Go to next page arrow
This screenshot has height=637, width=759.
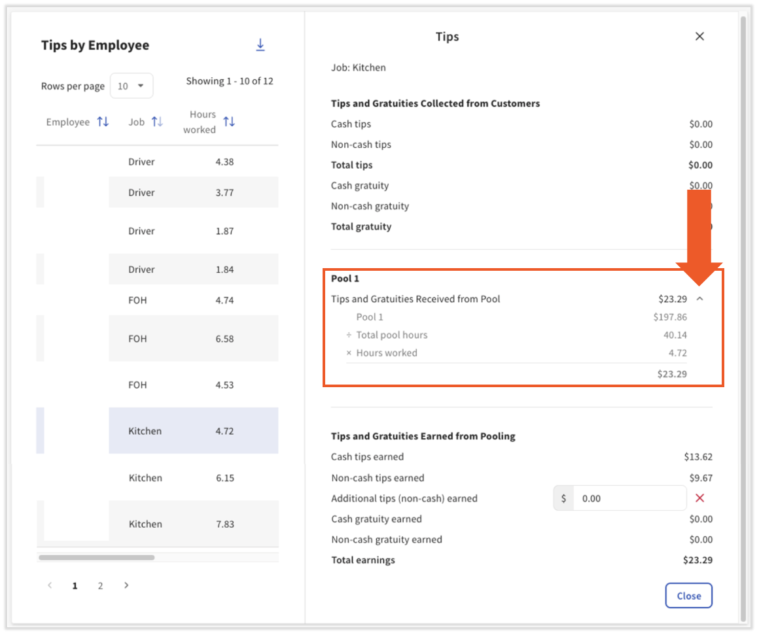[x=126, y=585]
